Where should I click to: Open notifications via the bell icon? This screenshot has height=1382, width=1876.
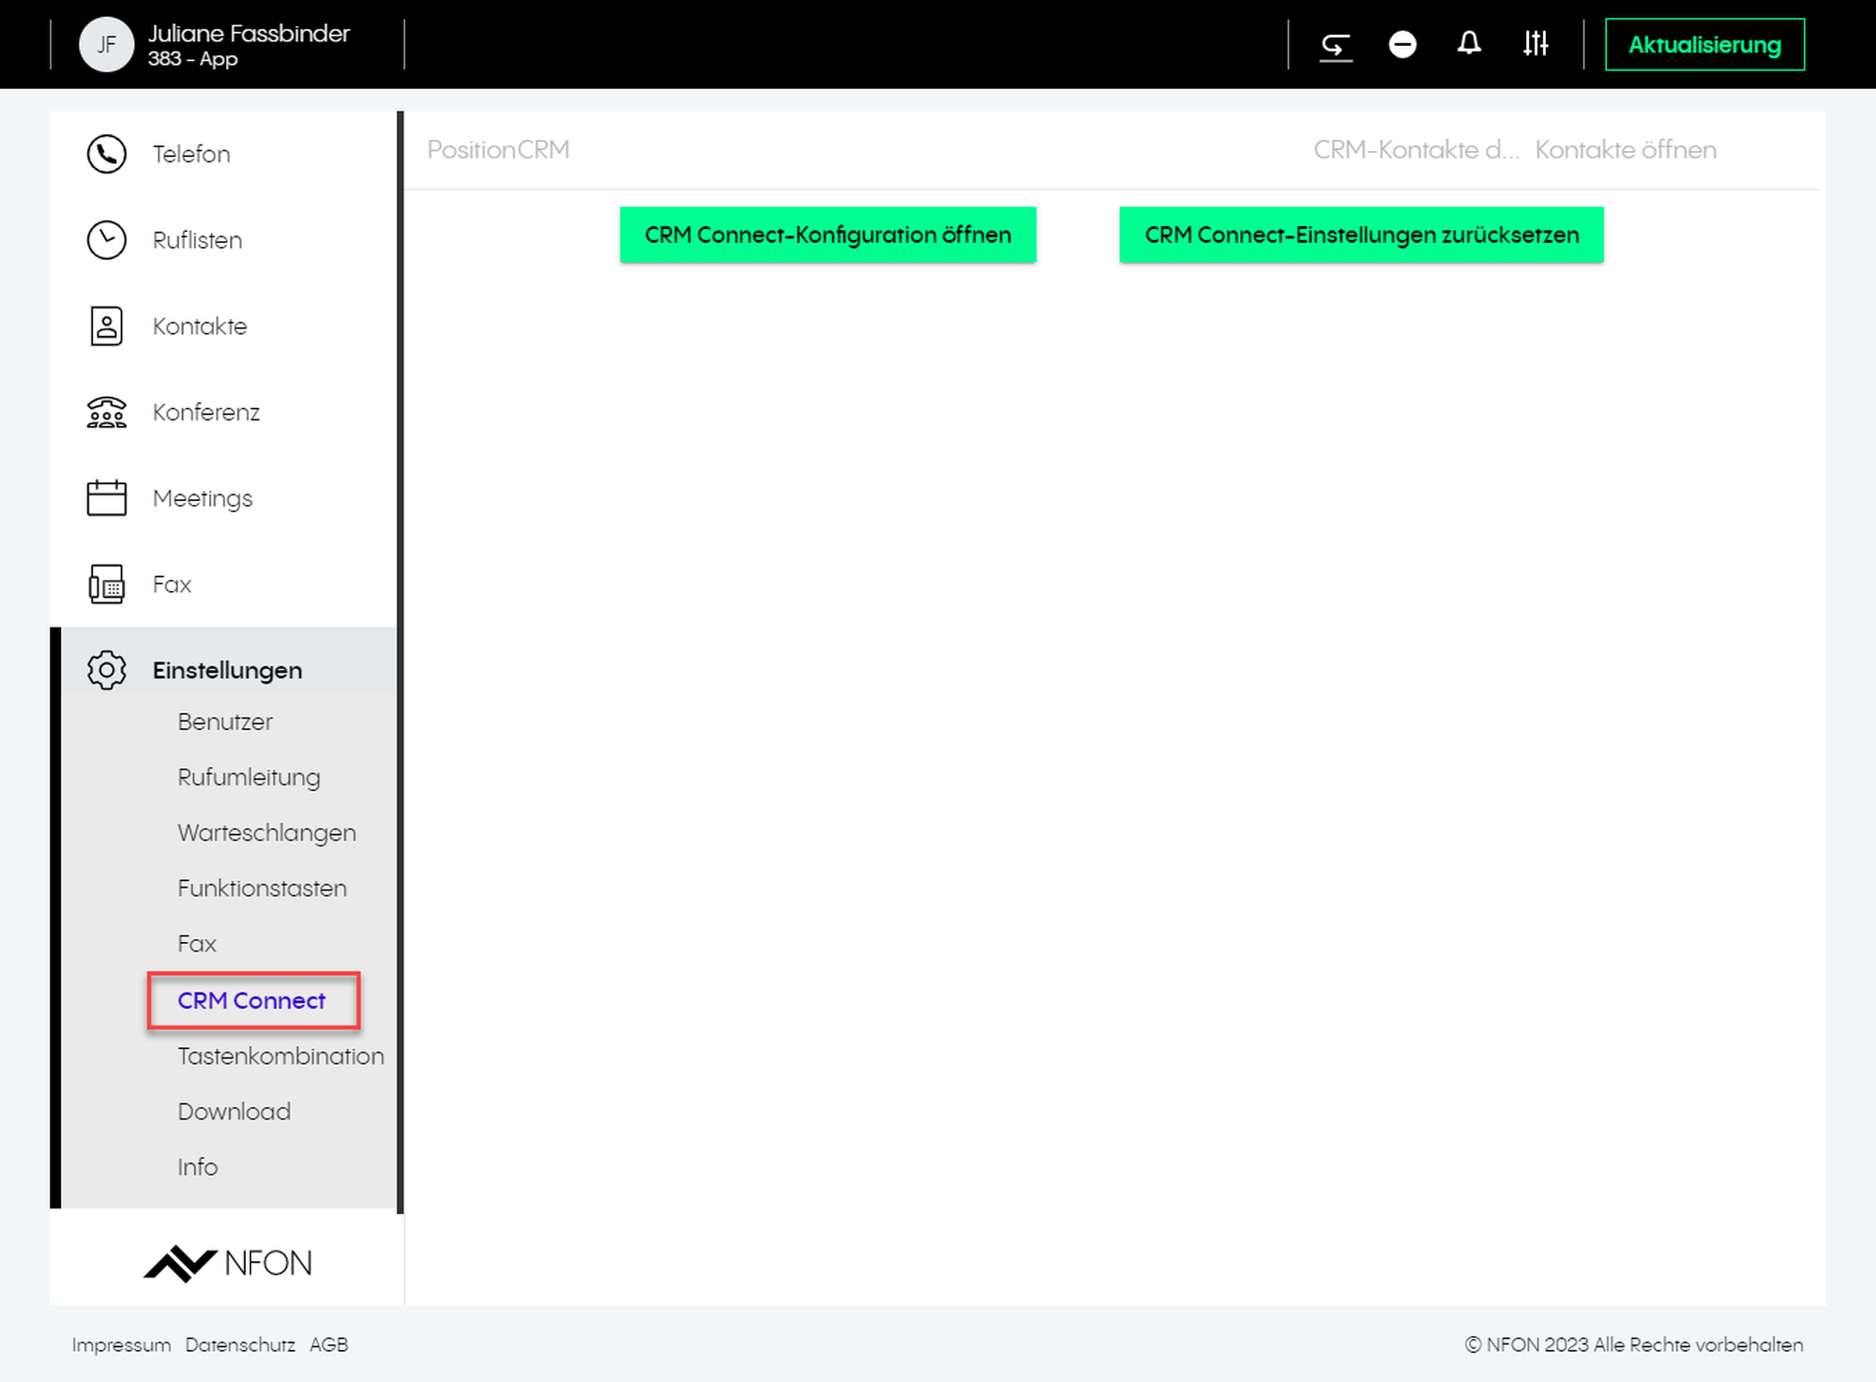pos(1469,44)
